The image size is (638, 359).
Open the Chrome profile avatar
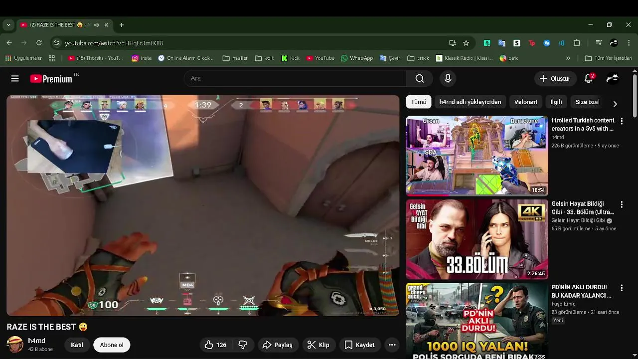pyautogui.click(x=614, y=43)
